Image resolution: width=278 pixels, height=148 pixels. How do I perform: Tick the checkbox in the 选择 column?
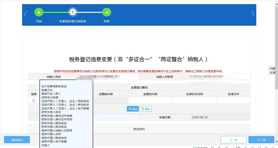click(x=34, y=101)
